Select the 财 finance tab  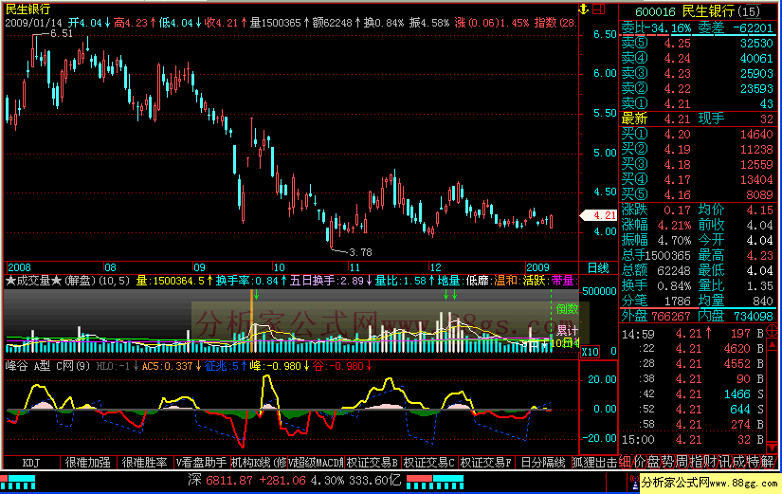[712, 462]
